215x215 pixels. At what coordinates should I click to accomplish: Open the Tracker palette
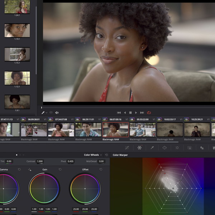(177, 148)
